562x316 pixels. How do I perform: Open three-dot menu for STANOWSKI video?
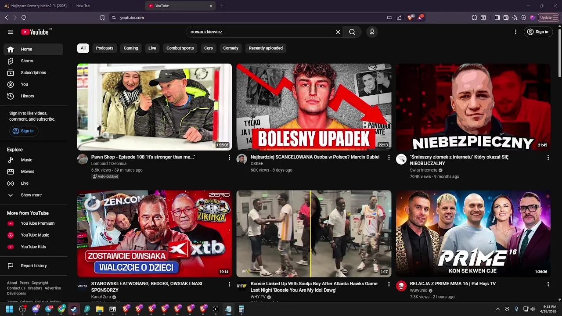click(x=229, y=284)
